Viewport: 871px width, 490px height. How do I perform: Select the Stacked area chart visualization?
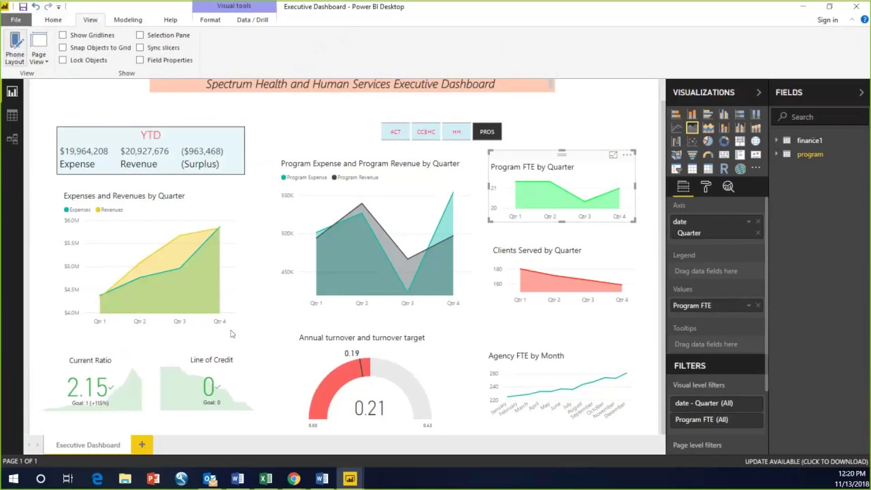point(708,127)
